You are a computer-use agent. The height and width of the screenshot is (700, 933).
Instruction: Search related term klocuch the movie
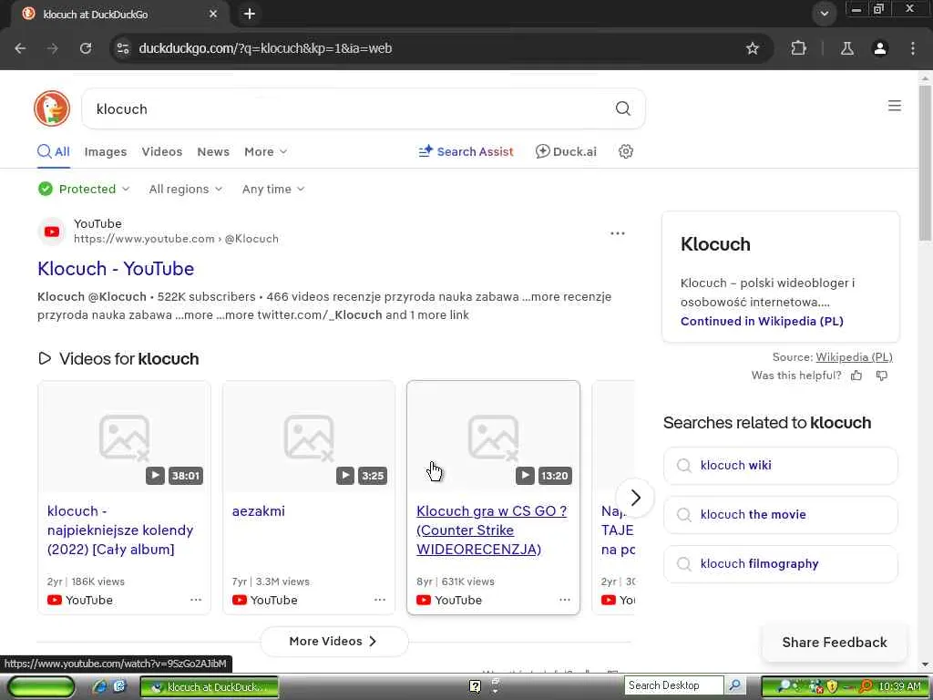(x=780, y=515)
